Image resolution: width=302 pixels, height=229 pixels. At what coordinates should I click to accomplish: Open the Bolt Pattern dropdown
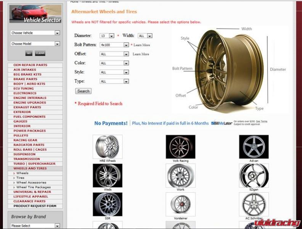click(114, 45)
